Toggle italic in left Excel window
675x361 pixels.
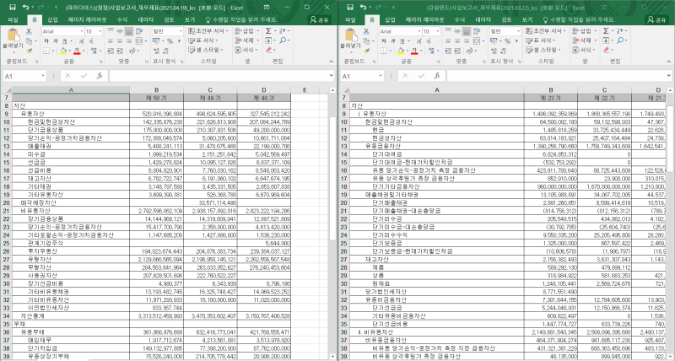(x=55, y=40)
